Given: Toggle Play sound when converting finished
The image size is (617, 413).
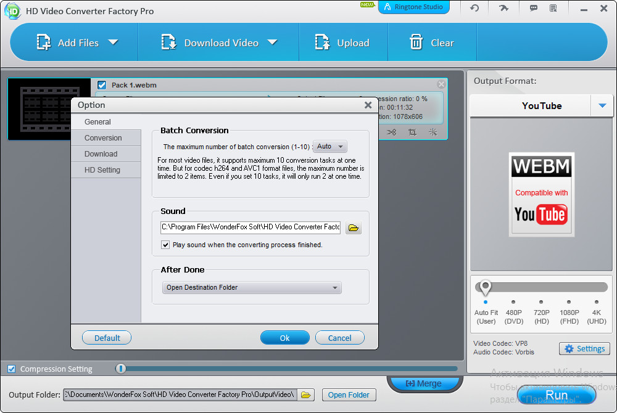Looking at the screenshot, I should (x=165, y=245).
